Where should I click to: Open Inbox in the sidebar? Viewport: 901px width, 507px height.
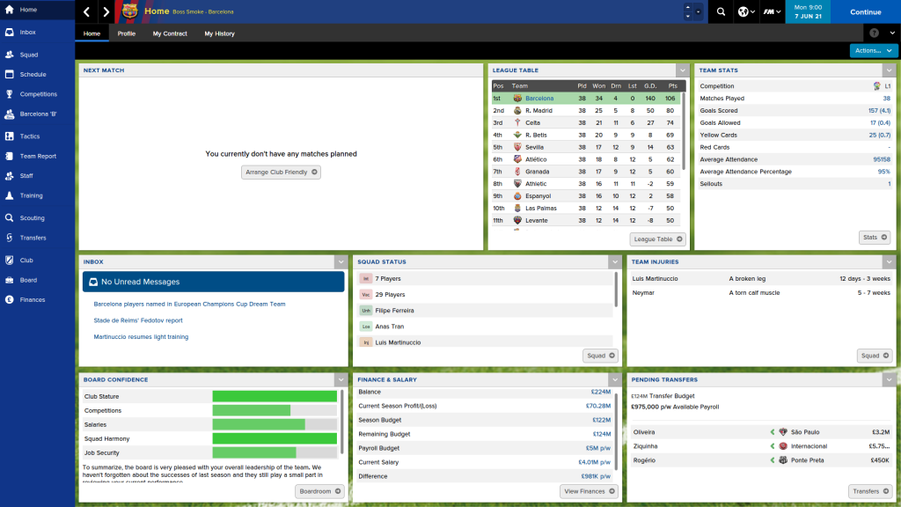click(x=37, y=33)
